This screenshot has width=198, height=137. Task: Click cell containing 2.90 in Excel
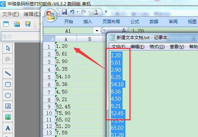(x=66, y=61)
